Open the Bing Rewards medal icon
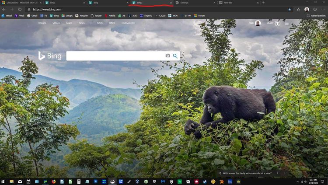 [277, 23]
